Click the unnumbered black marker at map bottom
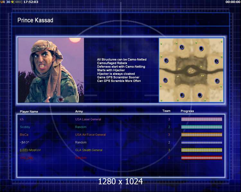 pyautogui.click(x=200, y=95)
